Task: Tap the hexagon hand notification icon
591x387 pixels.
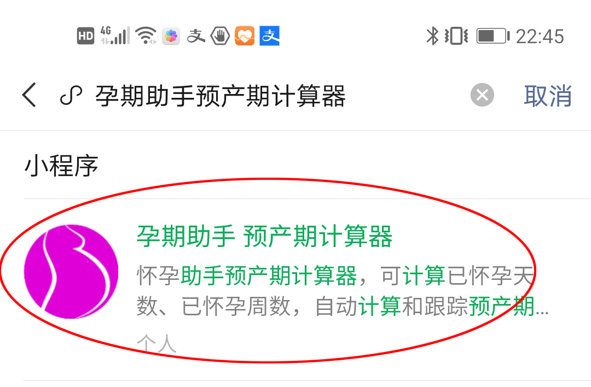Action: 220,36
